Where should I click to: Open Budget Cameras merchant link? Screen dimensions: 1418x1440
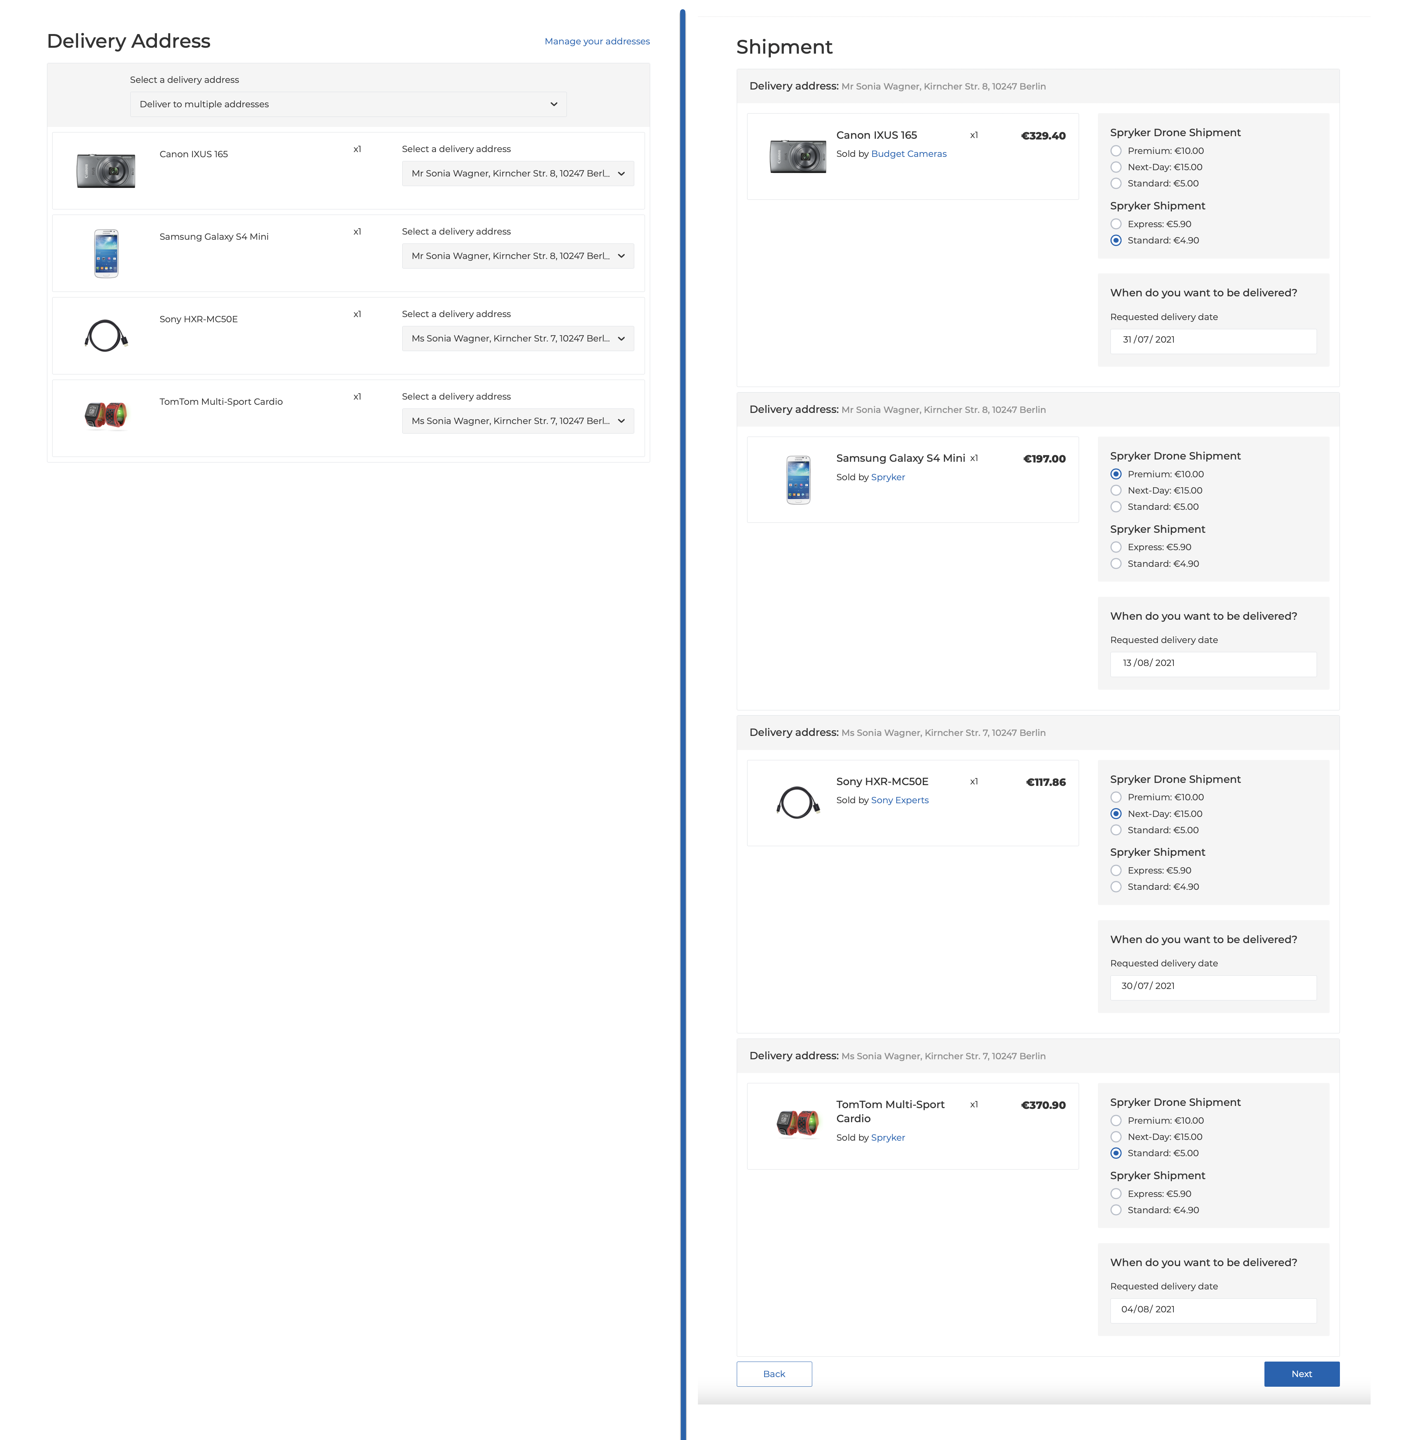point(908,154)
